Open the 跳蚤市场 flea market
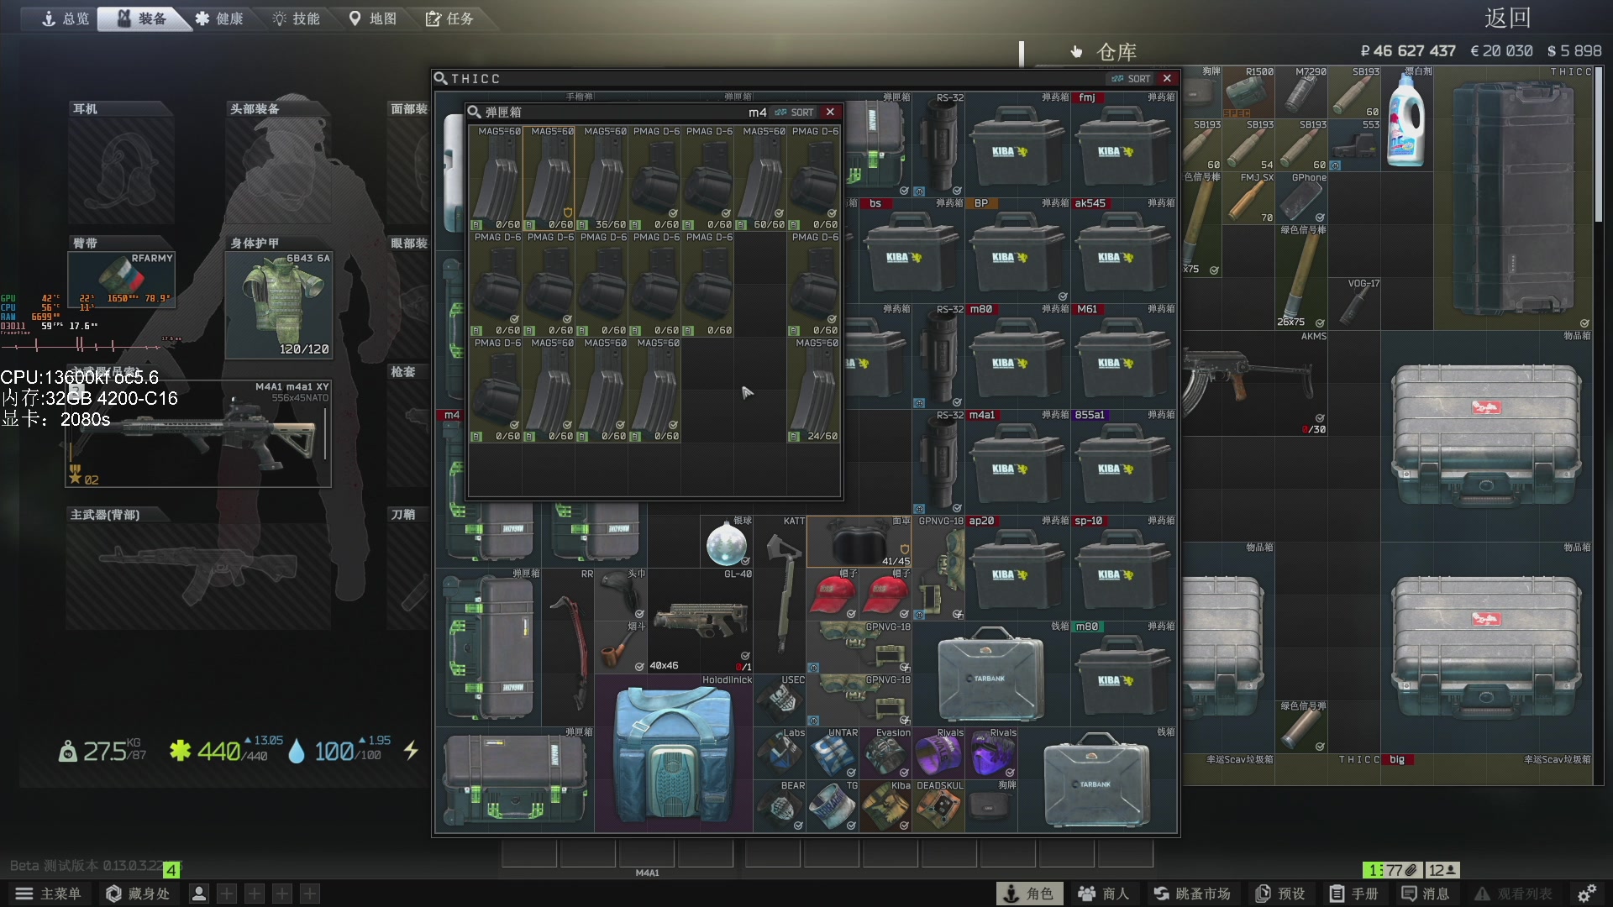Screen dimensions: 1613x907 [x=1192, y=894]
